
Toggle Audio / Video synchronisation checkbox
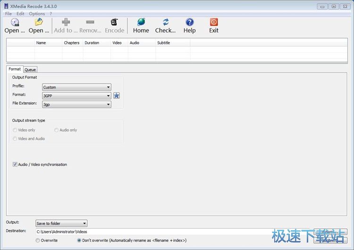click(15, 165)
